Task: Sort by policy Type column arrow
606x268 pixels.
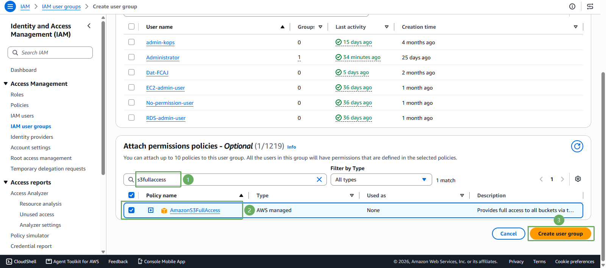Action: pyautogui.click(x=352, y=195)
